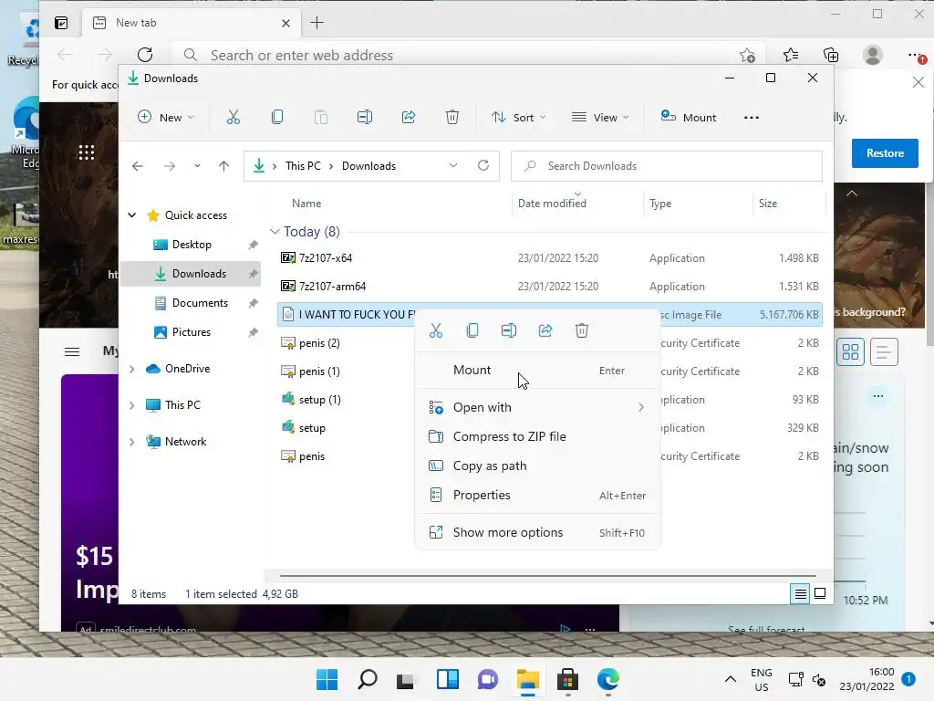934x701 pixels.
Task: Click This PC in the address breadcrumb
Action: 303,166
